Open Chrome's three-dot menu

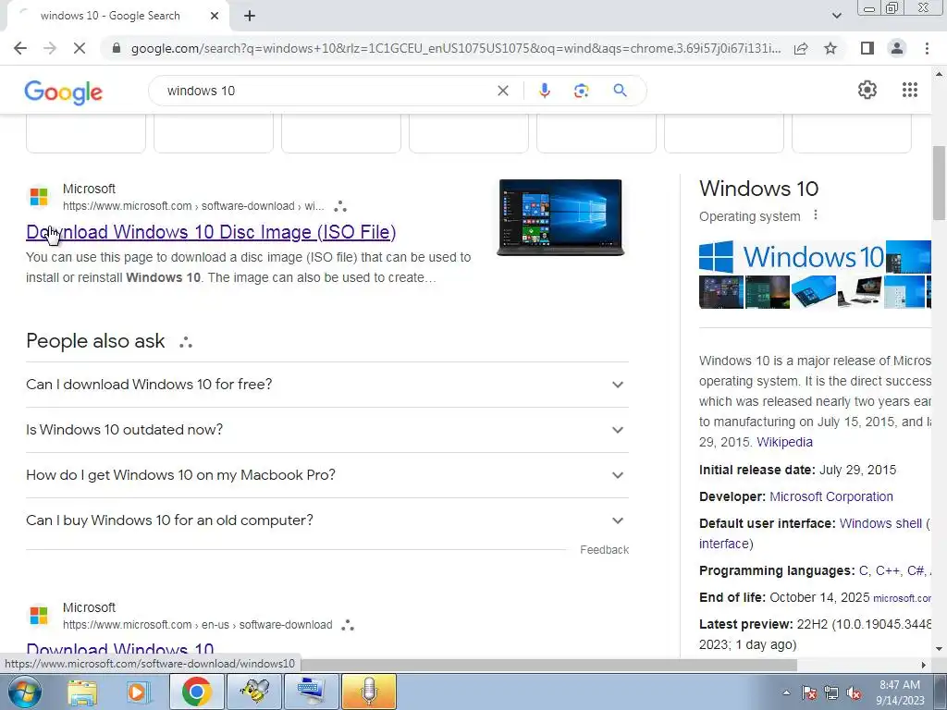[927, 48]
